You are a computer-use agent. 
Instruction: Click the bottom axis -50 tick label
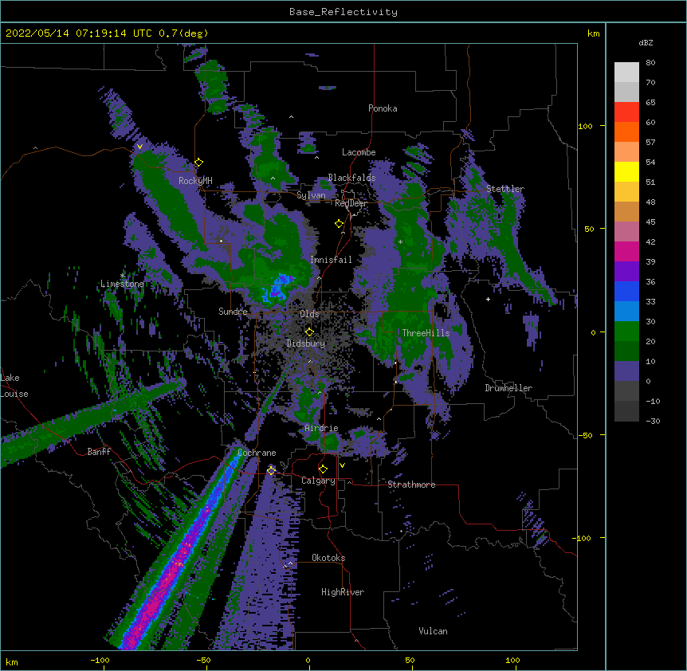203,660
